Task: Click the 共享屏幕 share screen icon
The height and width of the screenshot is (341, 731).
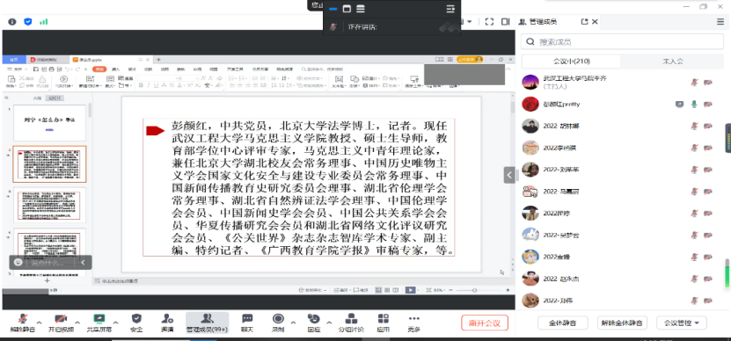Action: 99,319
